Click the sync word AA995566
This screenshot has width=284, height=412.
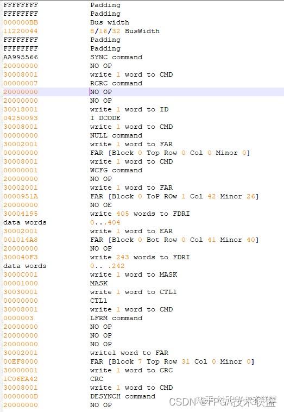click(x=21, y=57)
